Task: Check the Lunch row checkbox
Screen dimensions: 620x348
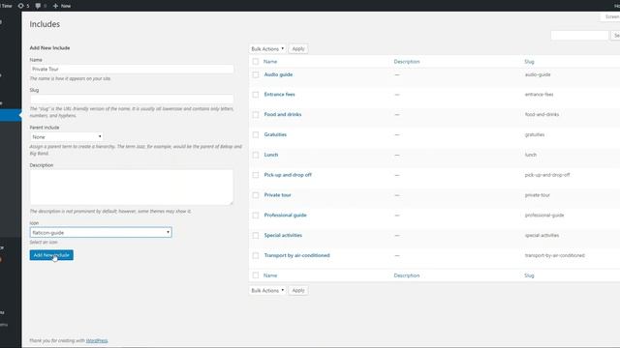Action: pyautogui.click(x=256, y=155)
